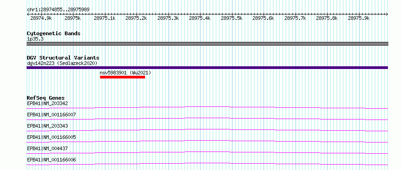Click the 28975.7k ruler tick label

coord(295,18)
